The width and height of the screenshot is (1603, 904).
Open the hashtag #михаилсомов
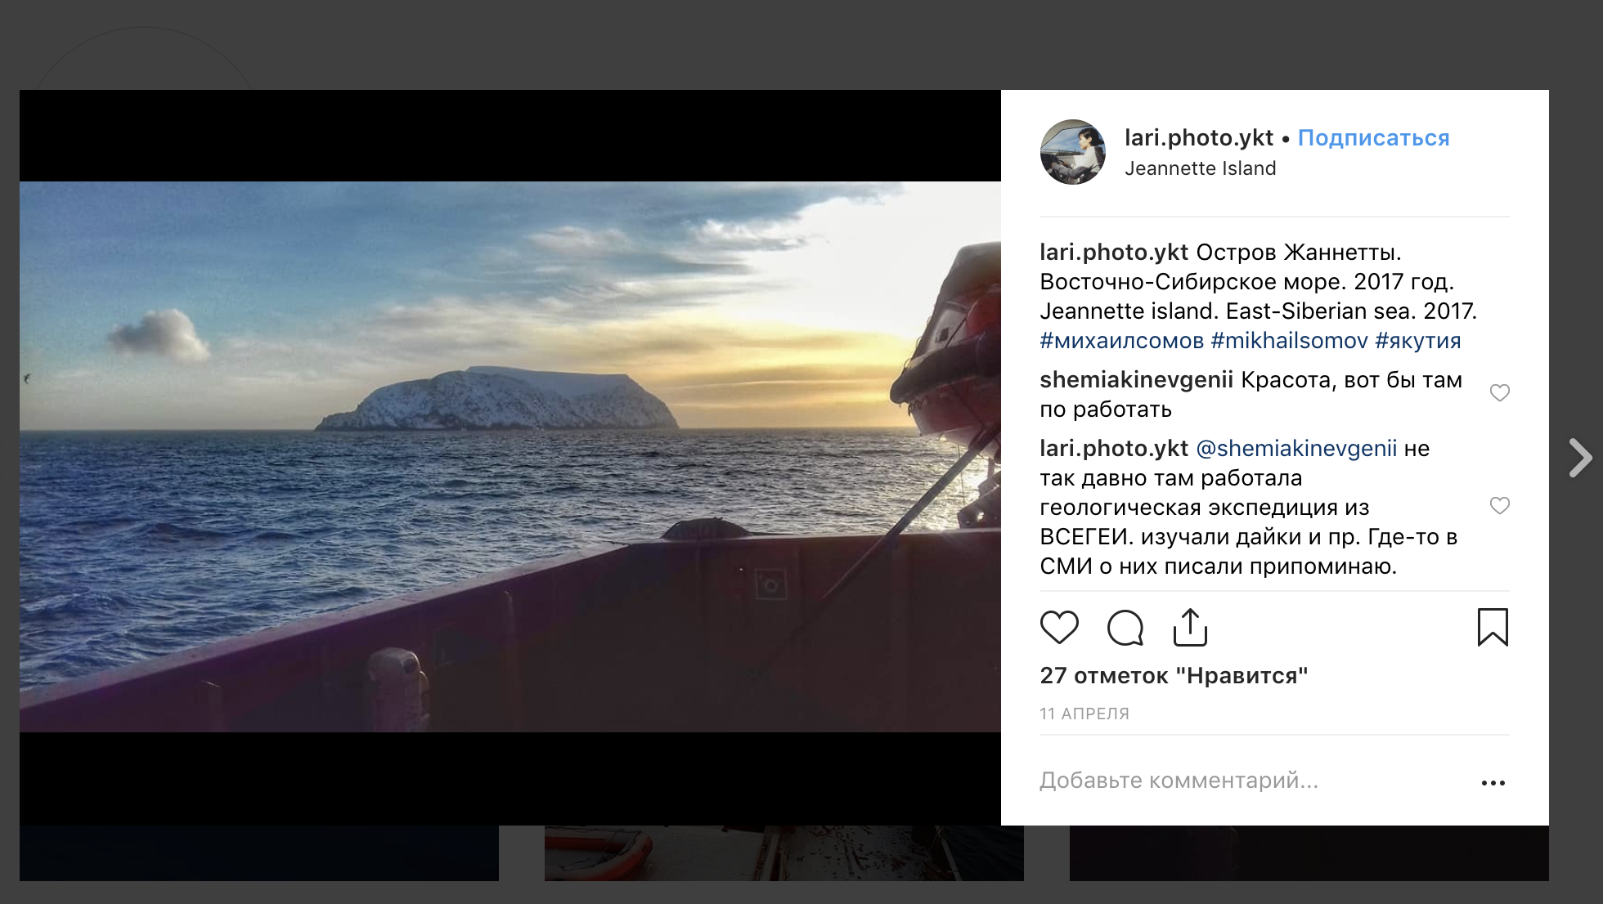click(1121, 341)
